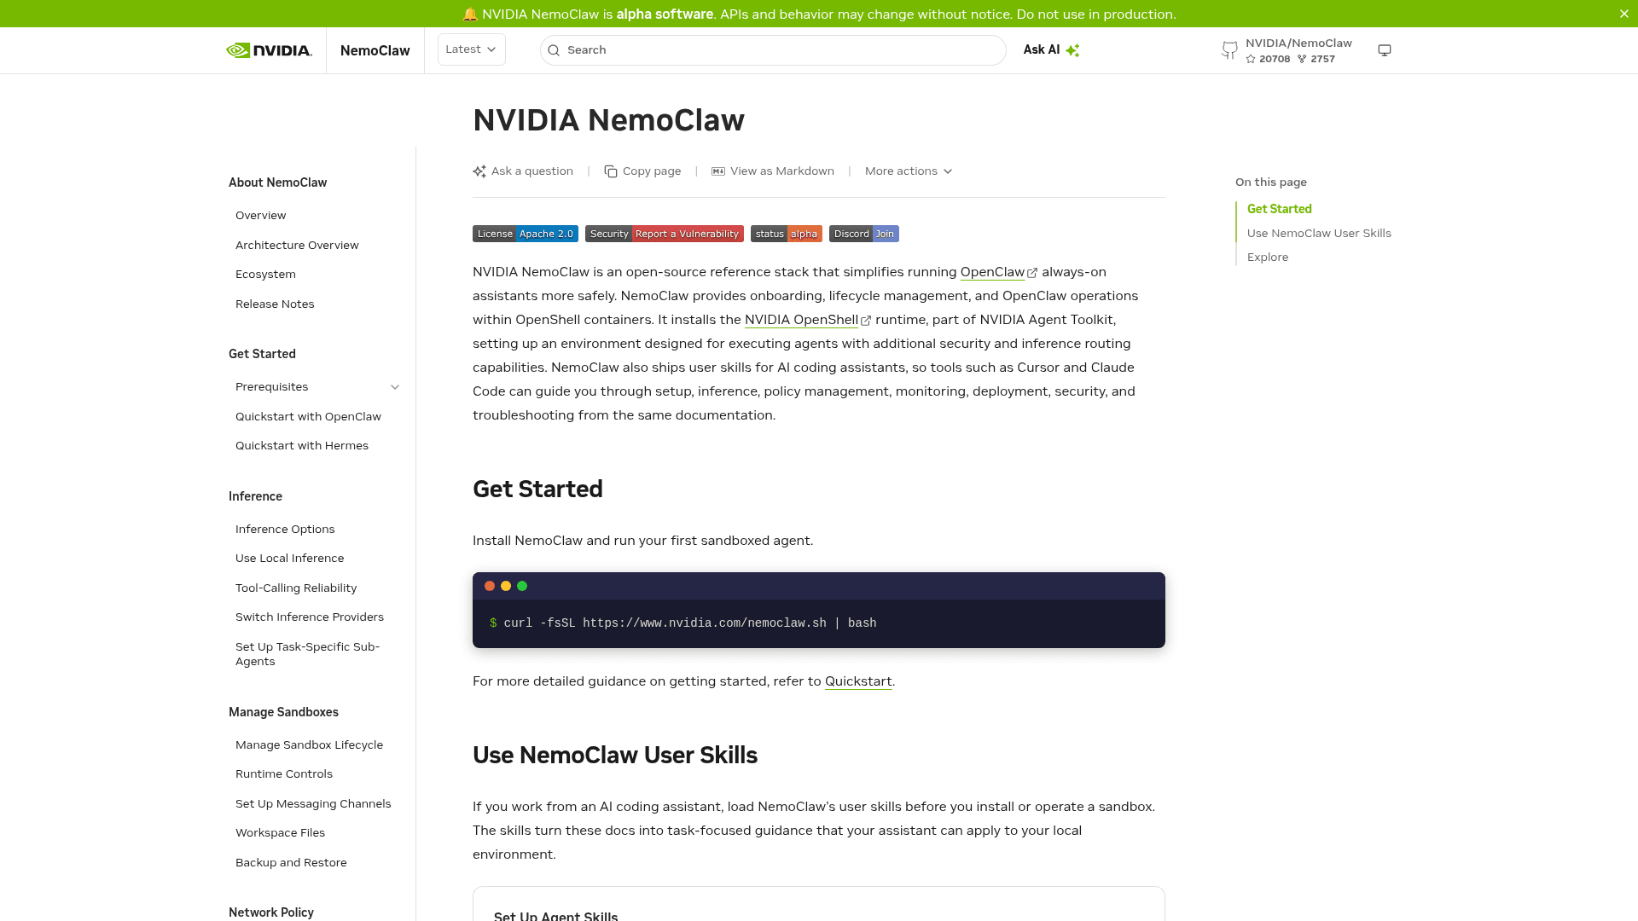Click the NVIDIA OpenShell external link icon
The height and width of the screenshot is (921, 1638).
(x=866, y=321)
